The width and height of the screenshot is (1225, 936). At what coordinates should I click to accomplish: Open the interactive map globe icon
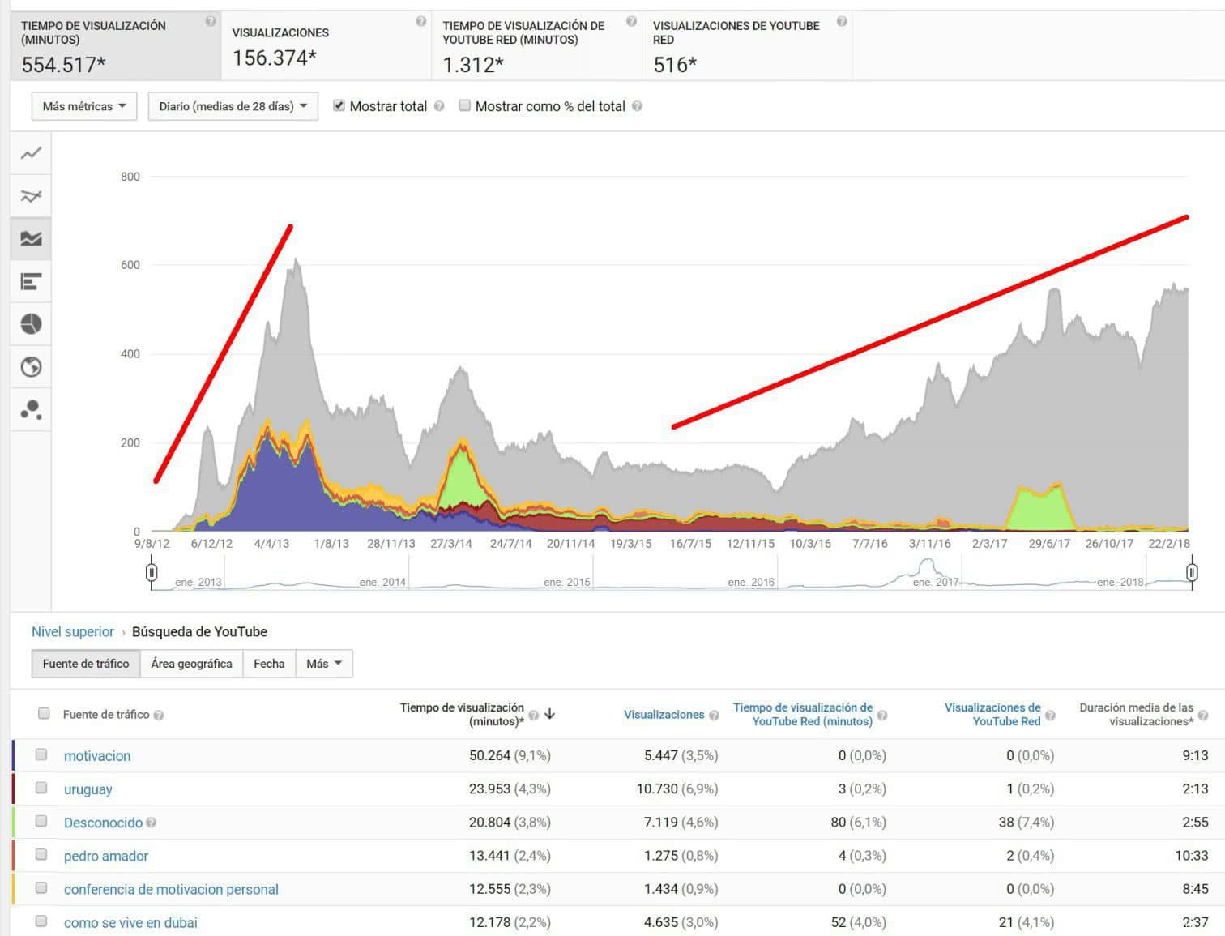pos(31,367)
